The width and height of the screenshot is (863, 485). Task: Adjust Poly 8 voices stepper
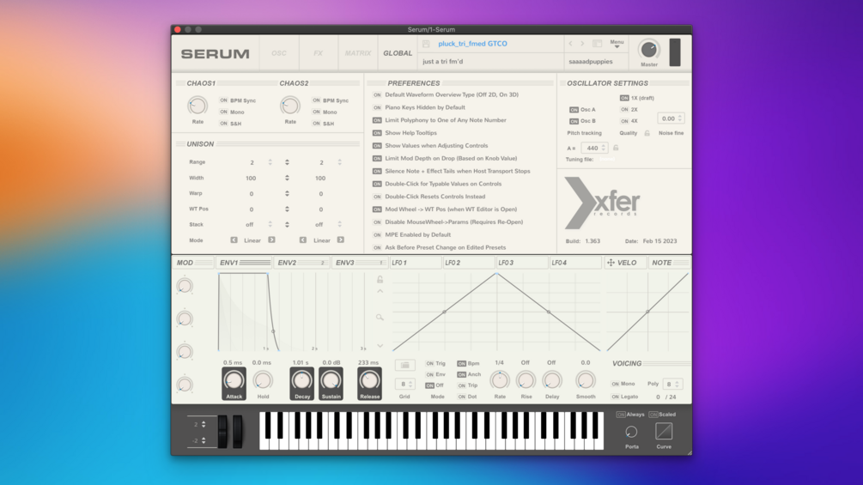click(677, 384)
